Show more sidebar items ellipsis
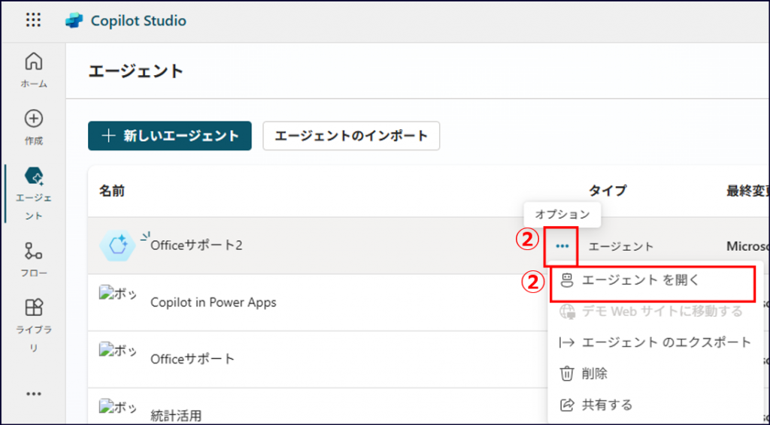The image size is (770, 425). 33,393
